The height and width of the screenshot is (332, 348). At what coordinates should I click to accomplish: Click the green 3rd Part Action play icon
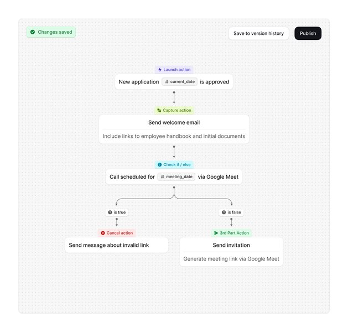[216, 233]
